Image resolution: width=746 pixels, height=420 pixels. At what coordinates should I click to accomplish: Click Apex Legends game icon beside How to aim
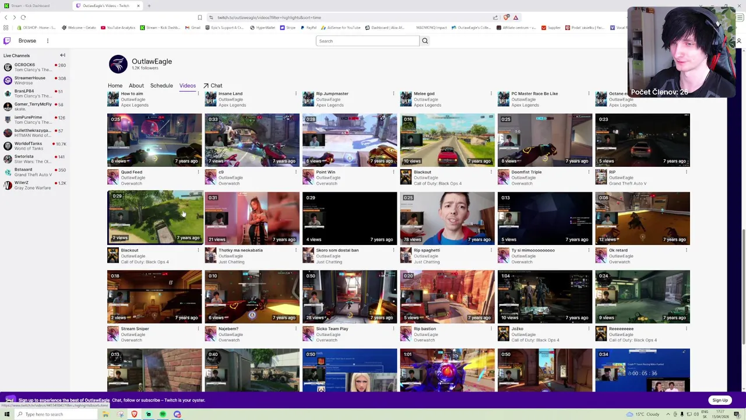tap(113, 99)
